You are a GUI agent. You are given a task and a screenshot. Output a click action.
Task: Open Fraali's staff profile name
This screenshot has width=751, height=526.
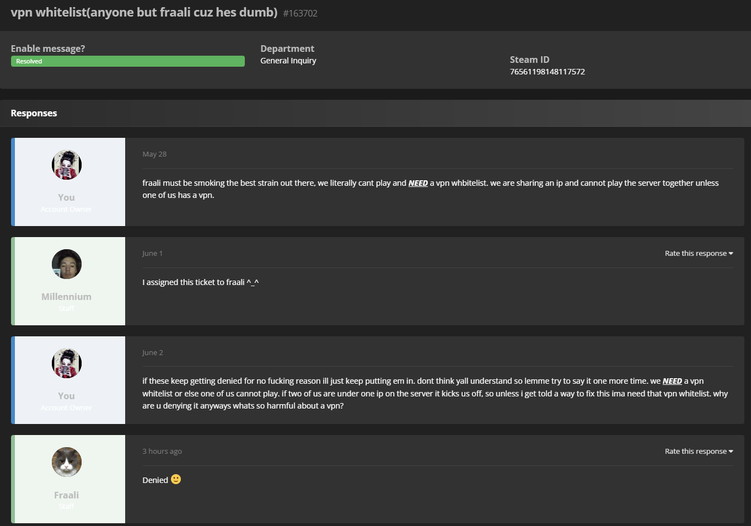coord(66,495)
